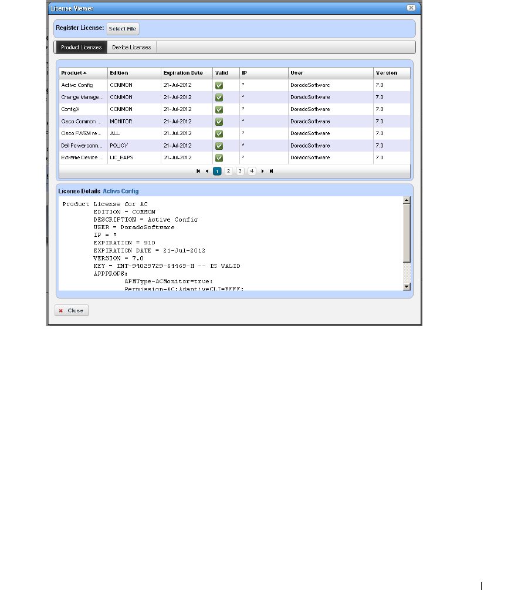Click the EXPIRATION DATE details line
This screenshot has height=590, width=528.
tap(149, 250)
